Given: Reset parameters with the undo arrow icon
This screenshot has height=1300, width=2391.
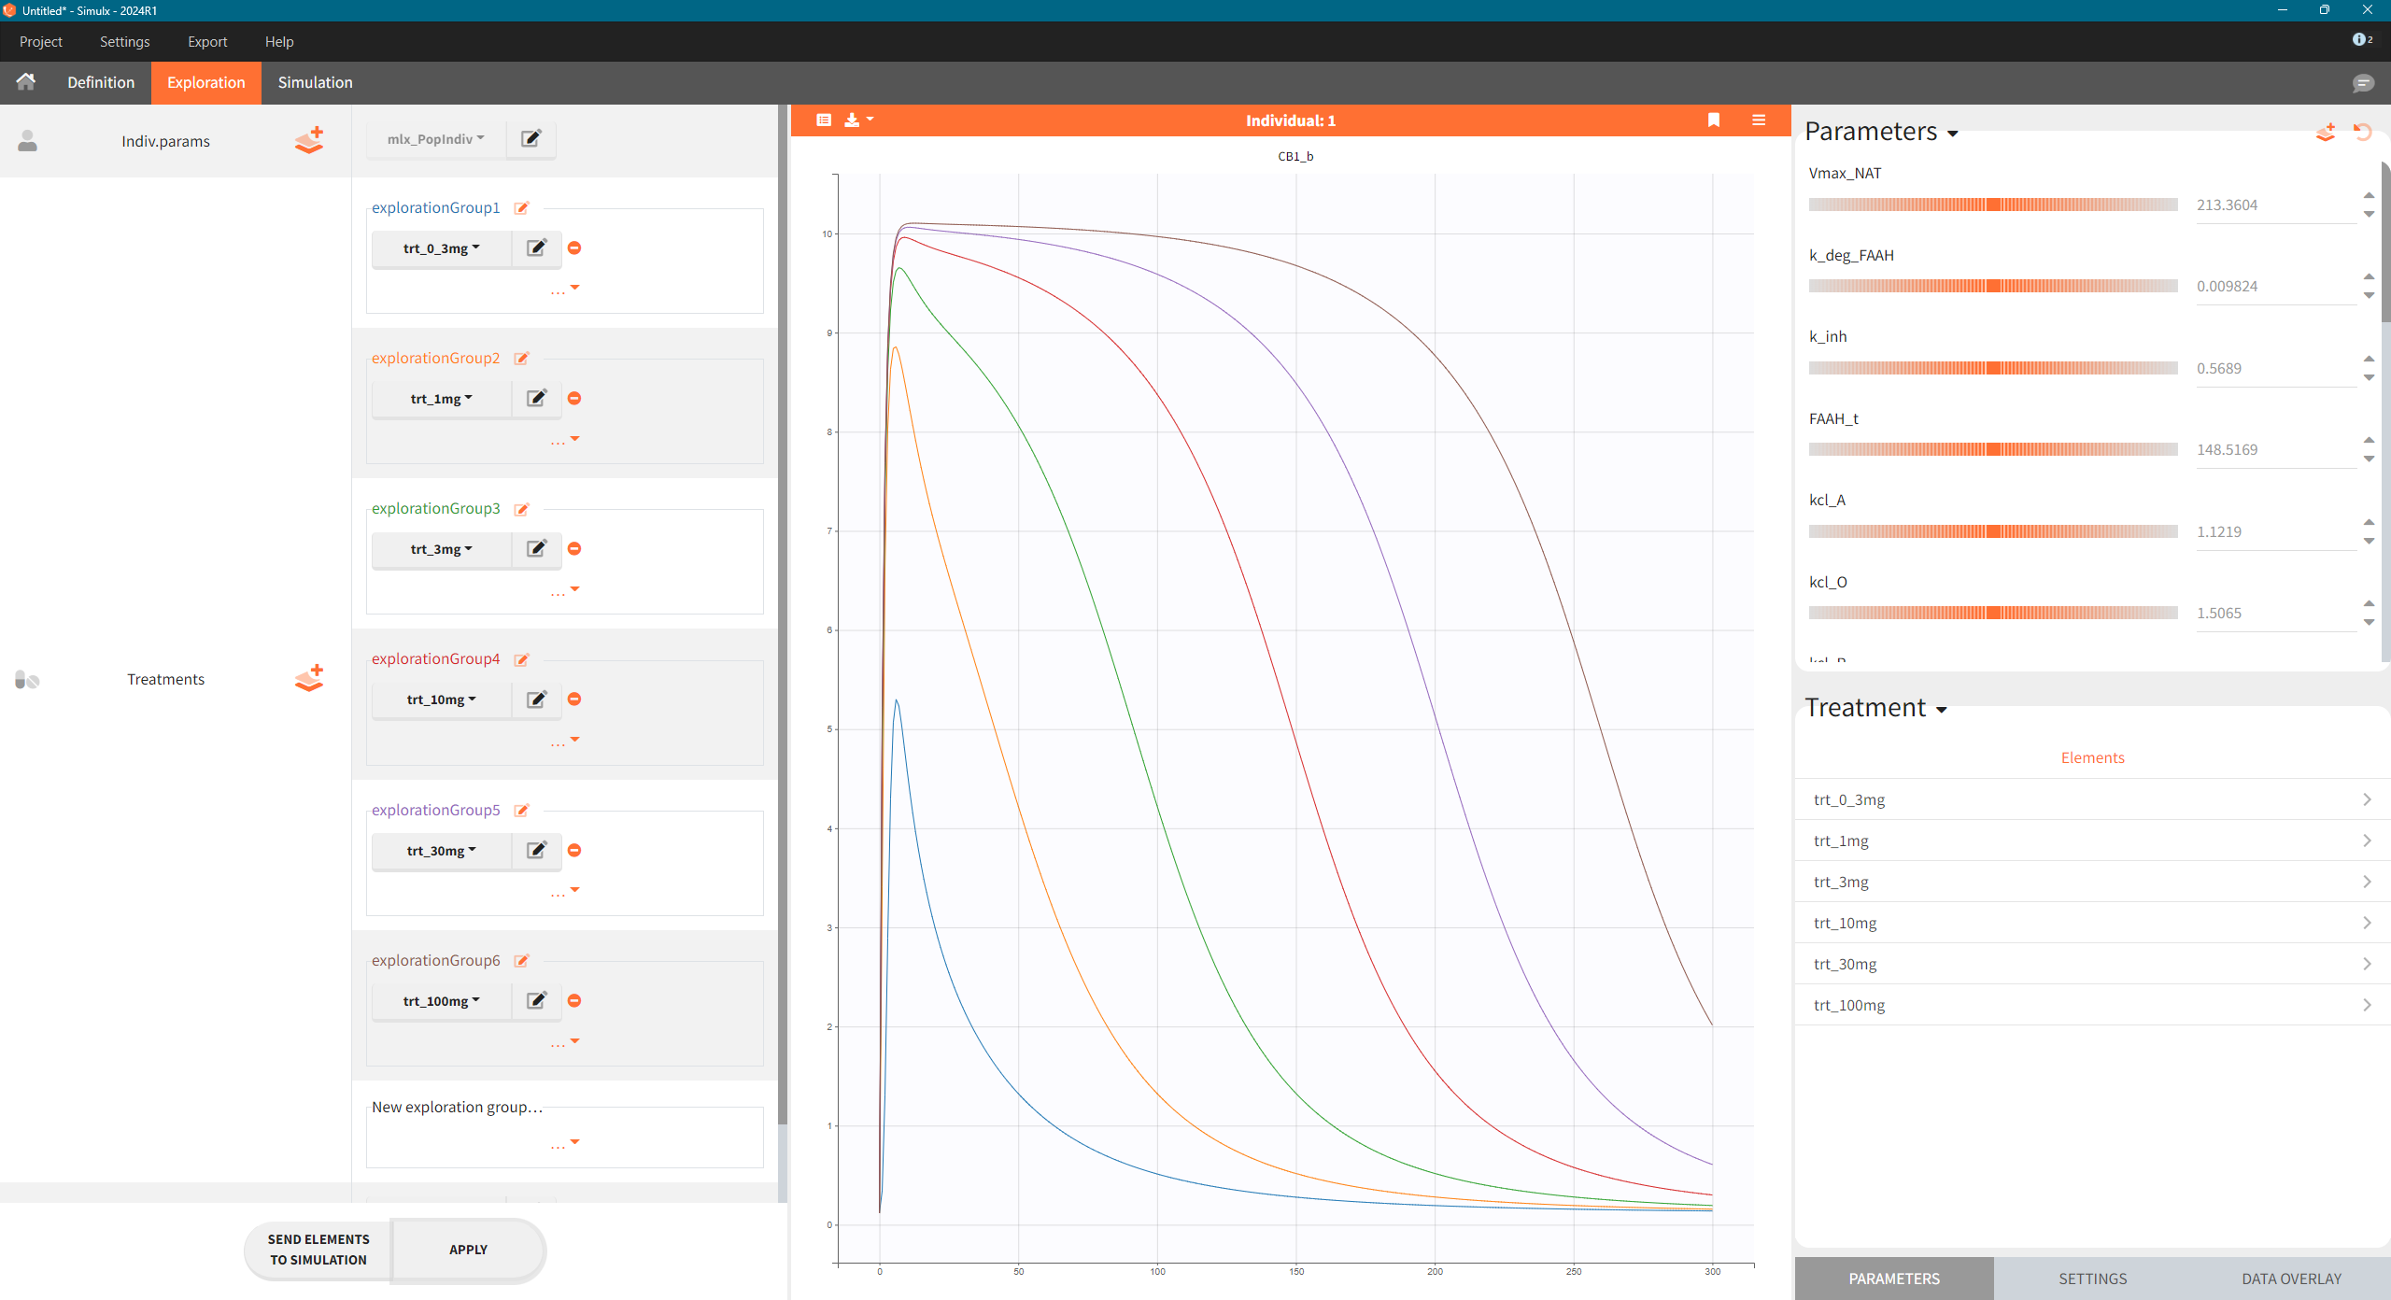Looking at the screenshot, I should click(x=2363, y=133).
